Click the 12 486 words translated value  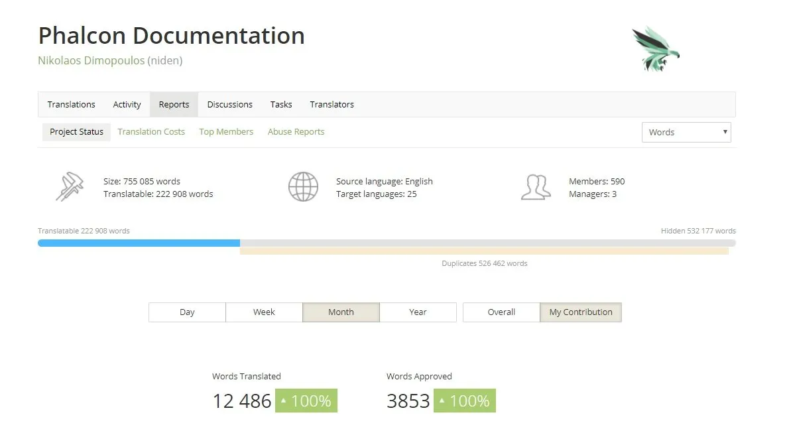[242, 401]
